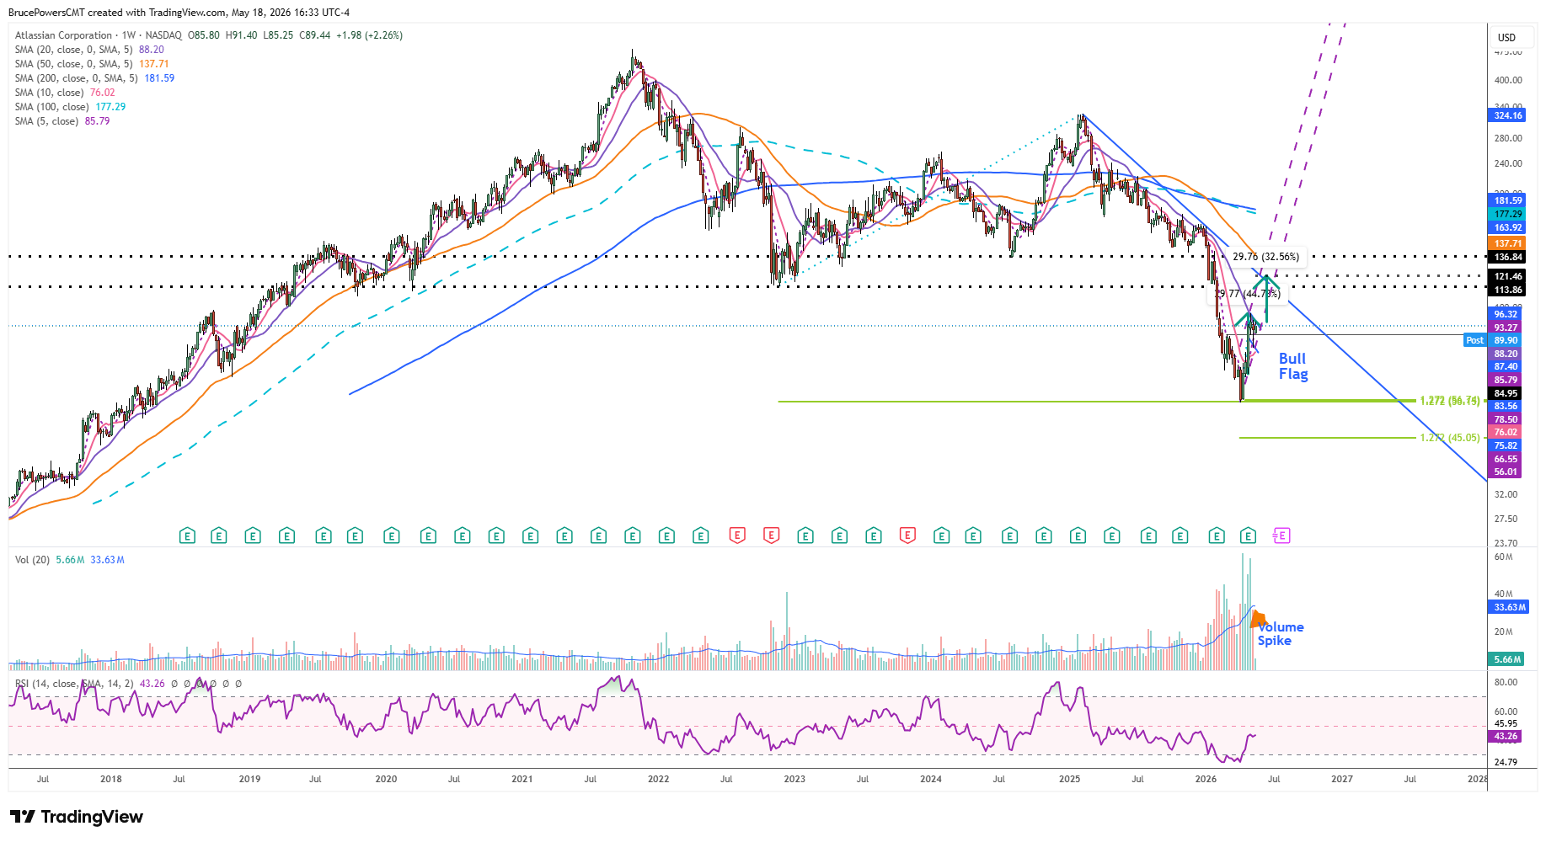This screenshot has height=842, width=1546.
Task: Click the 2018 label on time axis
Action: coord(111,779)
